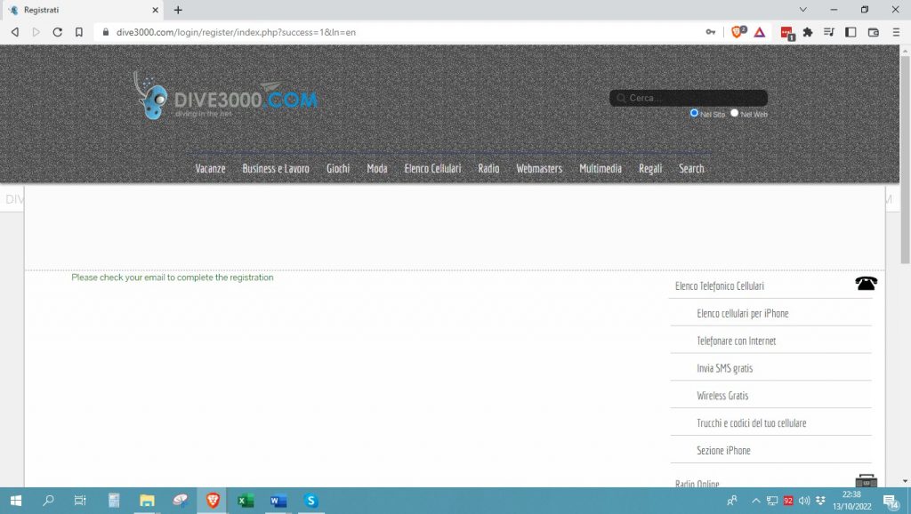Open the Vacanze menu item
The image size is (911, 514).
click(210, 168)
